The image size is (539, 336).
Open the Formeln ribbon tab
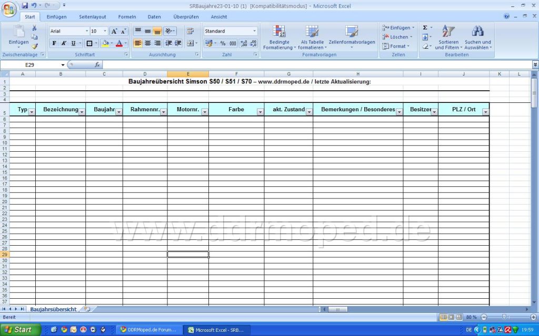pyautogui.click(x=127, y=17)
